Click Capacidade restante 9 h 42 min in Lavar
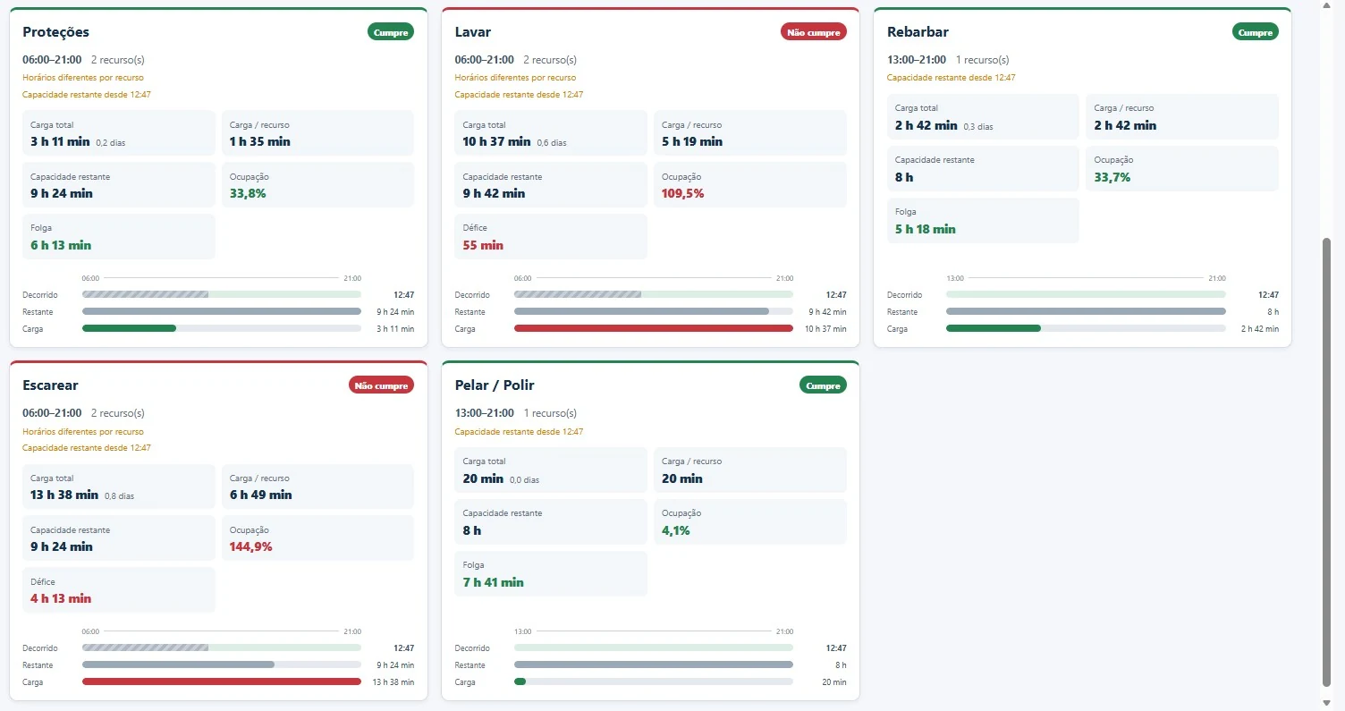 point(494,193)
